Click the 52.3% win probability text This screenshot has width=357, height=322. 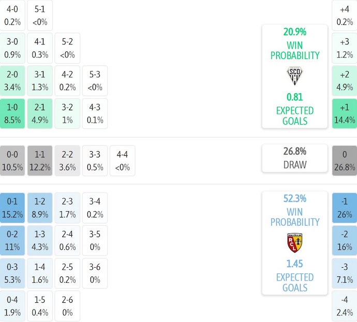point(294,198)
